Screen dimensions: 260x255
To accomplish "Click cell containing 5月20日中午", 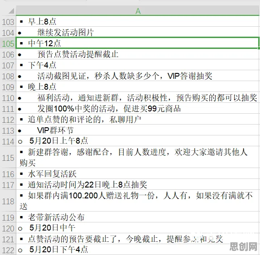I will 137,228.
